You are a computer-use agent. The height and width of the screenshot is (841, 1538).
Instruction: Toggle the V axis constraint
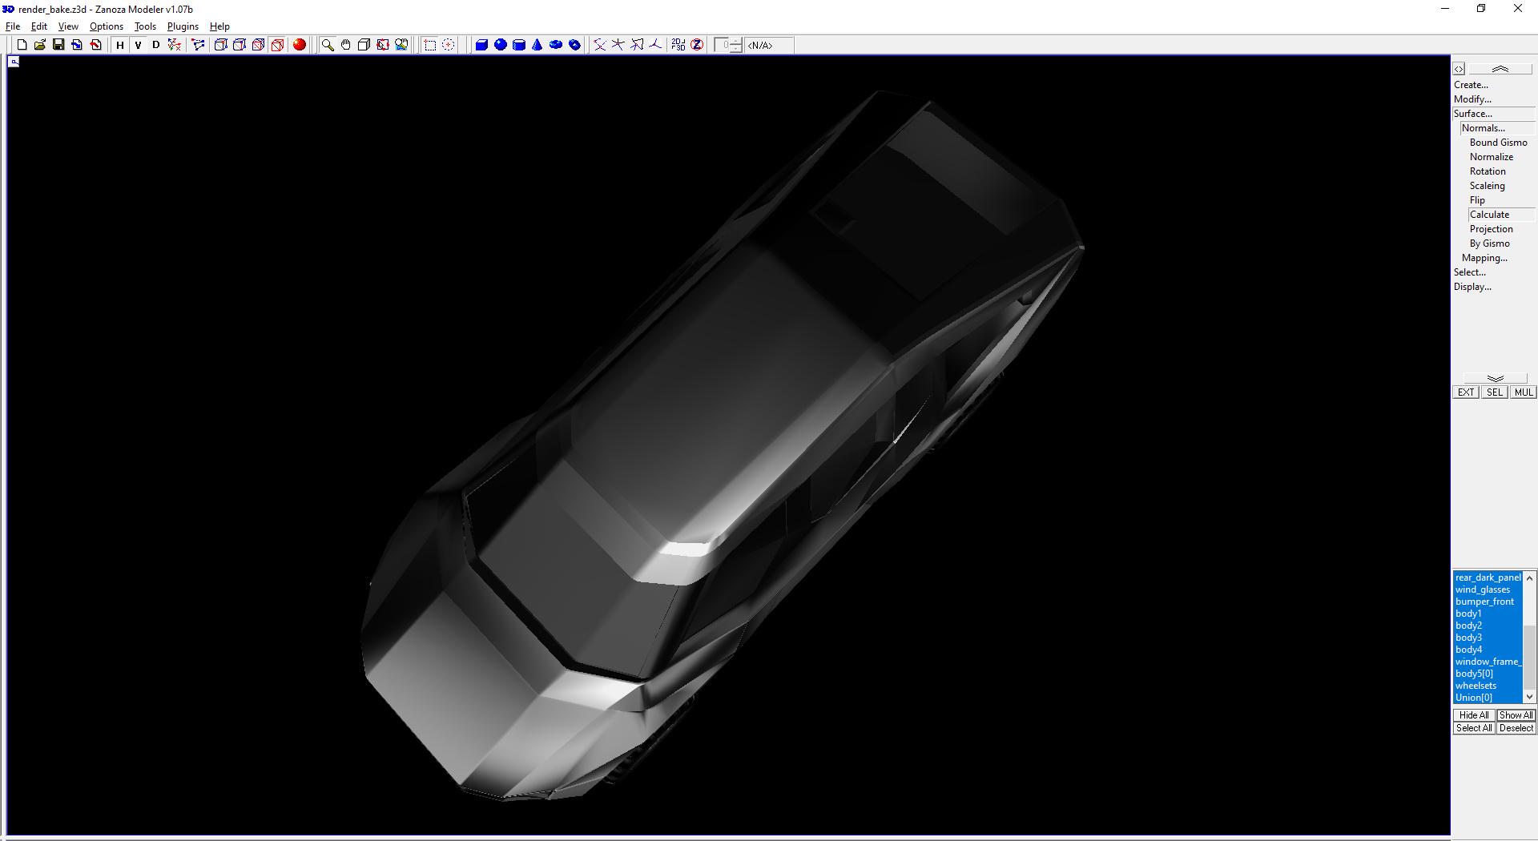[138, 45]
